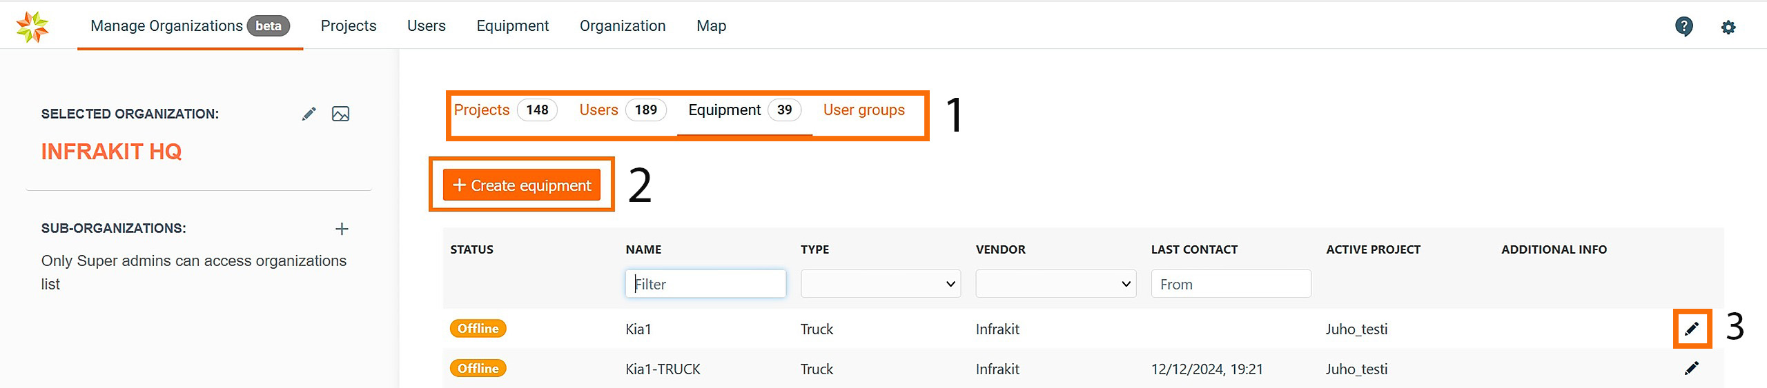1767x388 pixels.
Task: Open Equipment in top navigation
Action: [512, 26]
